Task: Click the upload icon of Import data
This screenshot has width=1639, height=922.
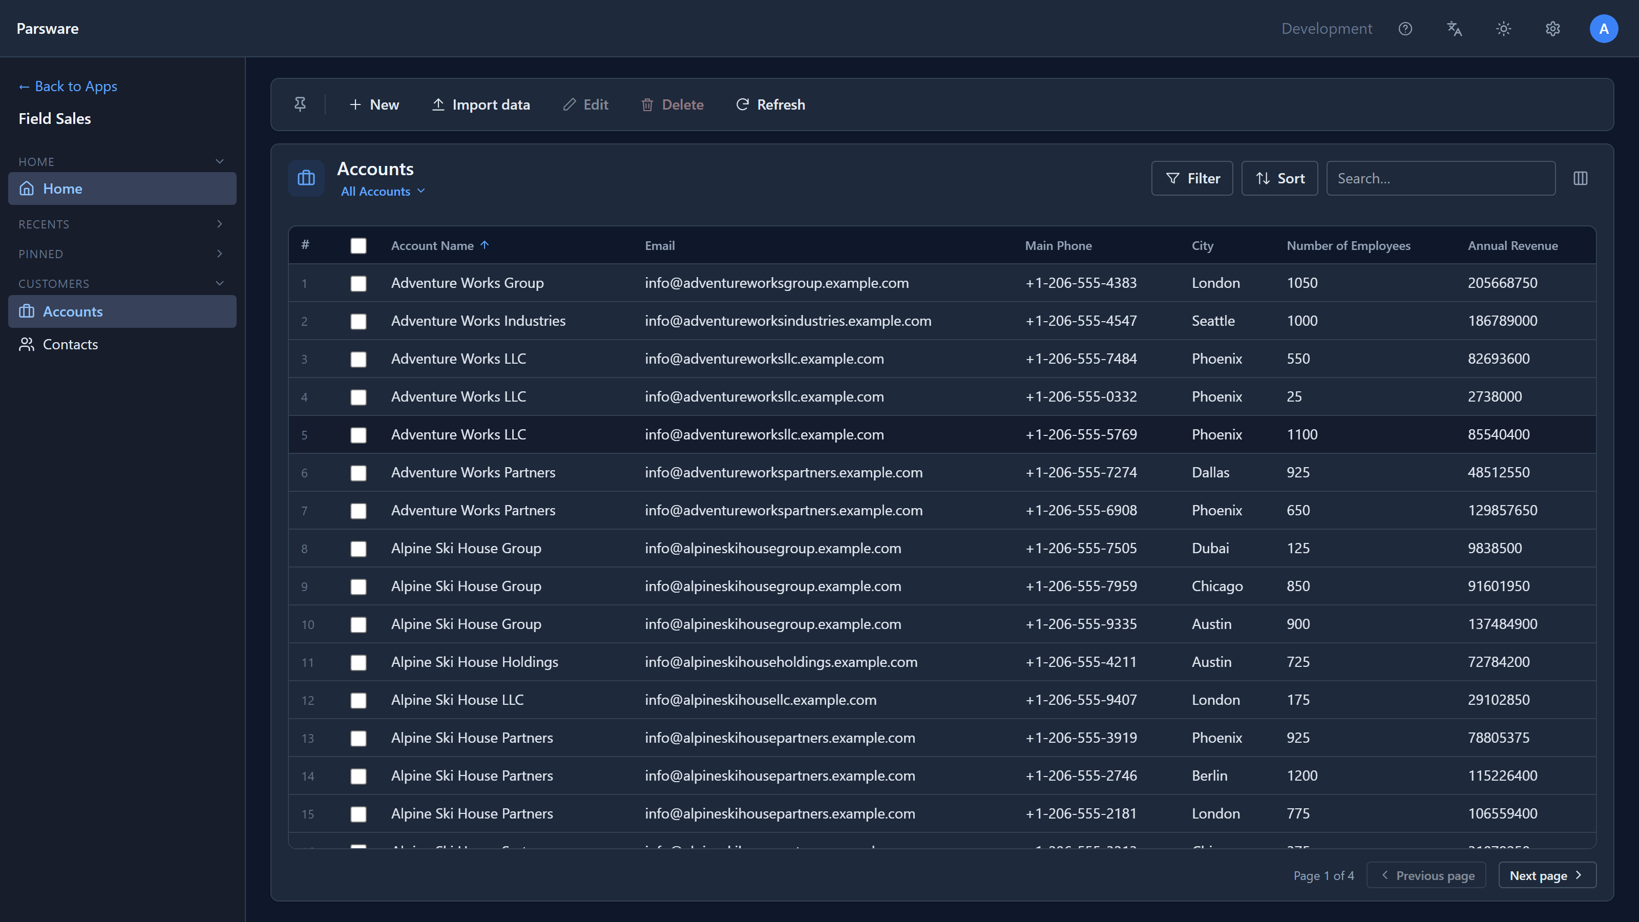Action: click(438, 104)
